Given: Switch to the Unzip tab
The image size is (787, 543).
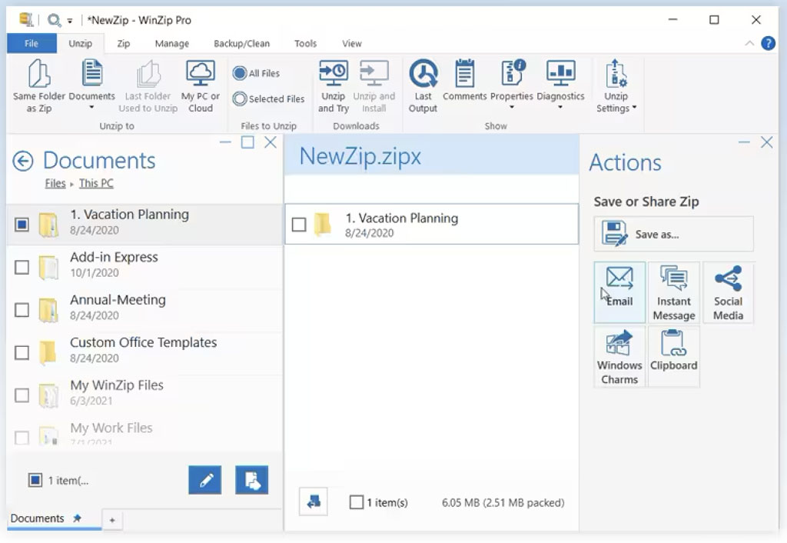Looking at the screenshot, I should (80, 44).
